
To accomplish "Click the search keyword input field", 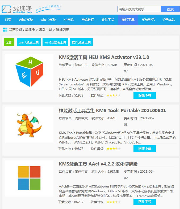I will click(139, 9).
